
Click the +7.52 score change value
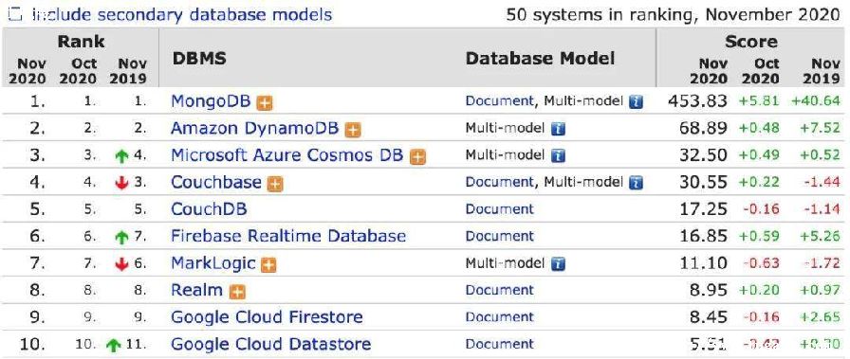pos(820,128)
